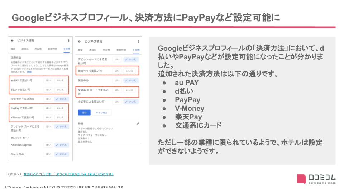Choose いいえ for au PAY で支払い可
The width and height of the screenshot is (344, 193).
(60, 80)
